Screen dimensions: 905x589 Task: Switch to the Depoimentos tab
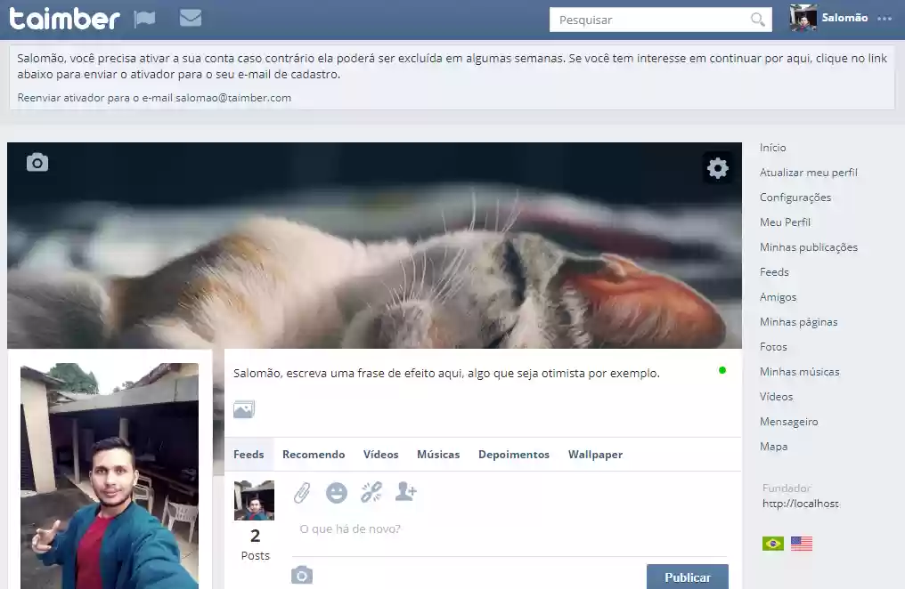514,454
